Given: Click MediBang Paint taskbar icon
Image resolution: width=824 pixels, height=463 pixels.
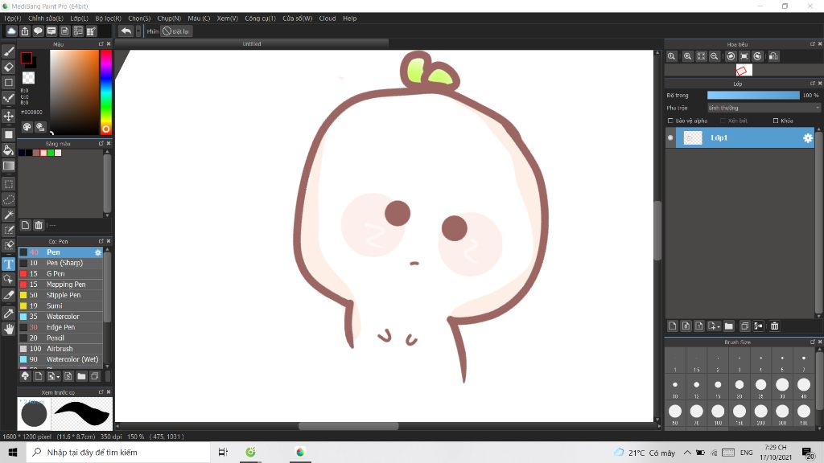Looking at the screenshot, I should [300, 453].
